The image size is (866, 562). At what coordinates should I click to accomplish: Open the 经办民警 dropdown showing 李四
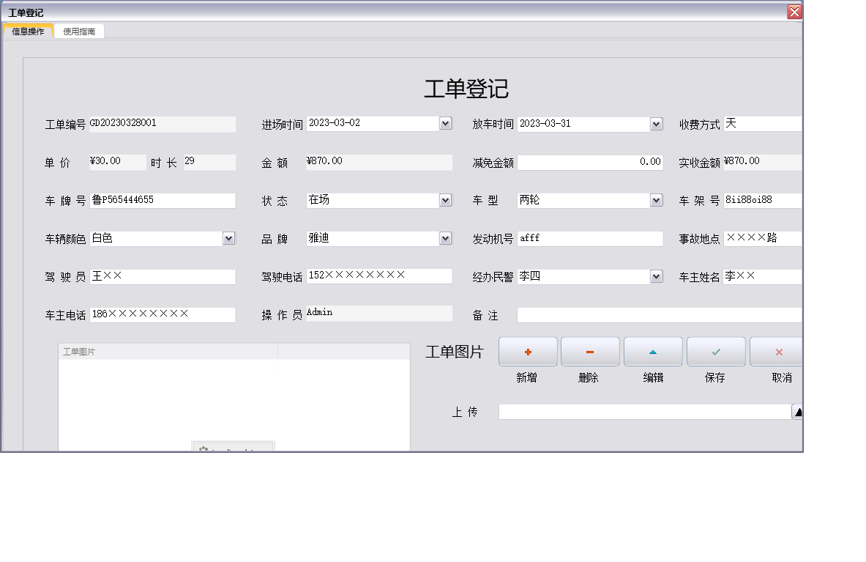point(655,276)
